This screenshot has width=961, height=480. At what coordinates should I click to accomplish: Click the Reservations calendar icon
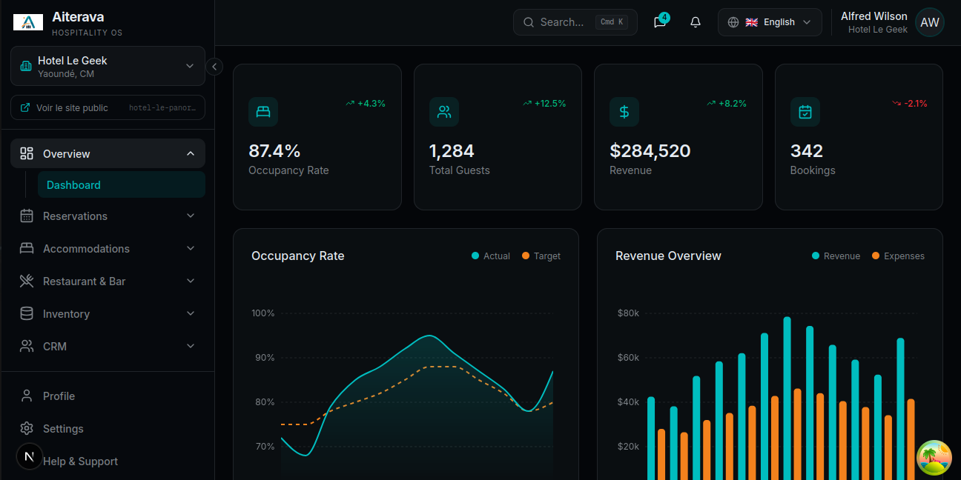click(x=27, y=216)
